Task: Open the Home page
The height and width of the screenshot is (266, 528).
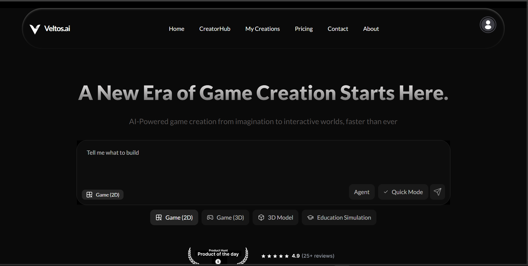Action: tap(176, 29)
